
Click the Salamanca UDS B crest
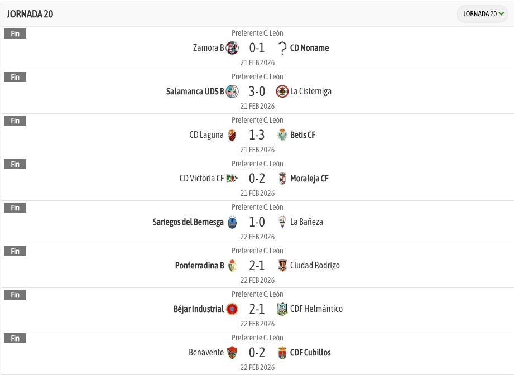[x=232, y=92]
